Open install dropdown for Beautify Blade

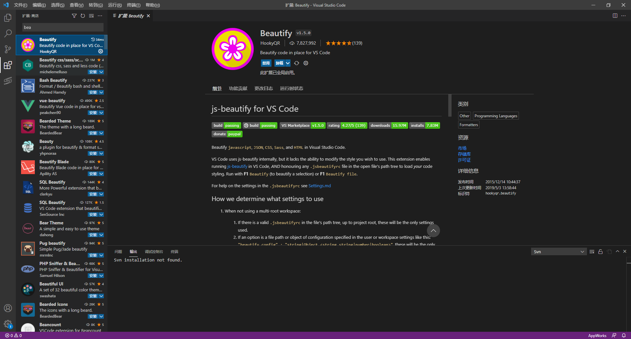pos(101,174)
